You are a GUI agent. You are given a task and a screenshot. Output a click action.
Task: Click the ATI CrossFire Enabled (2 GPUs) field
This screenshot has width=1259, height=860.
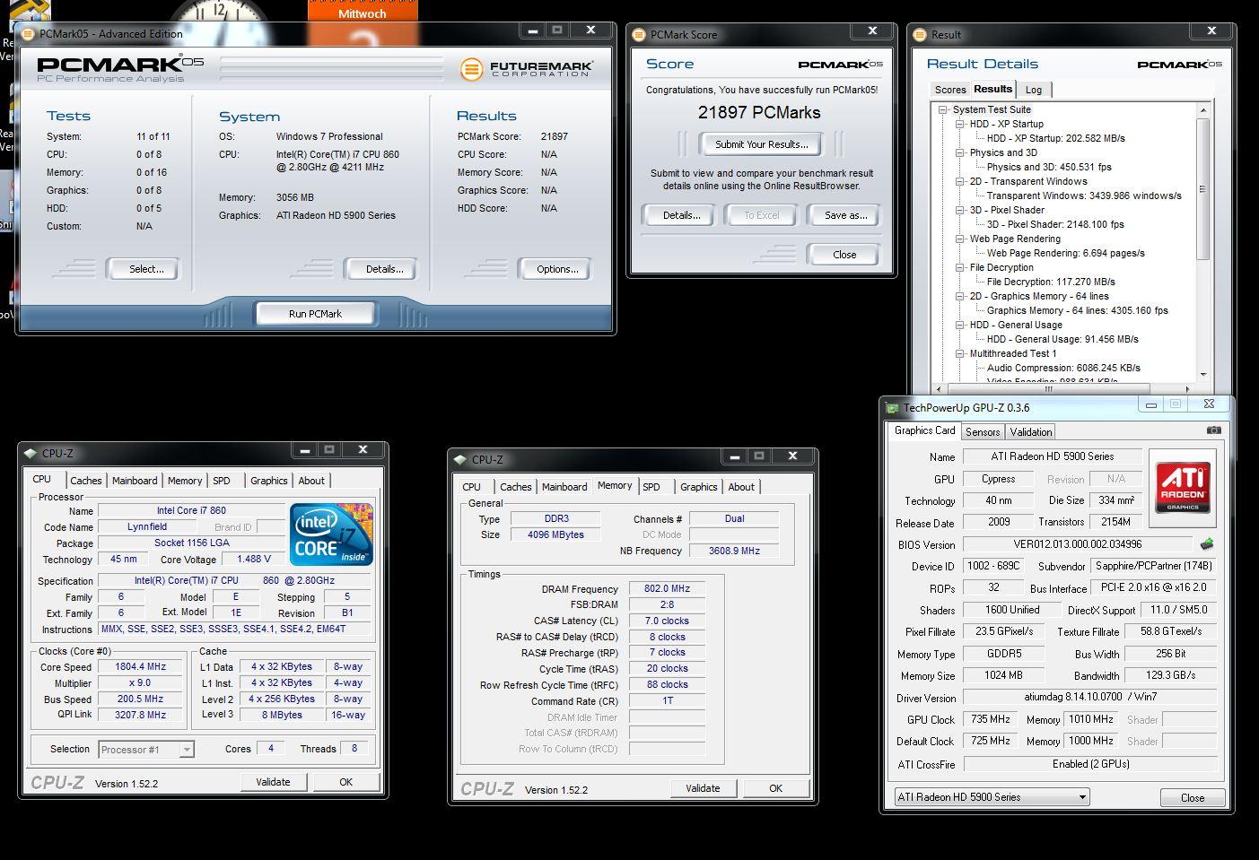[x=1090, y=764]
